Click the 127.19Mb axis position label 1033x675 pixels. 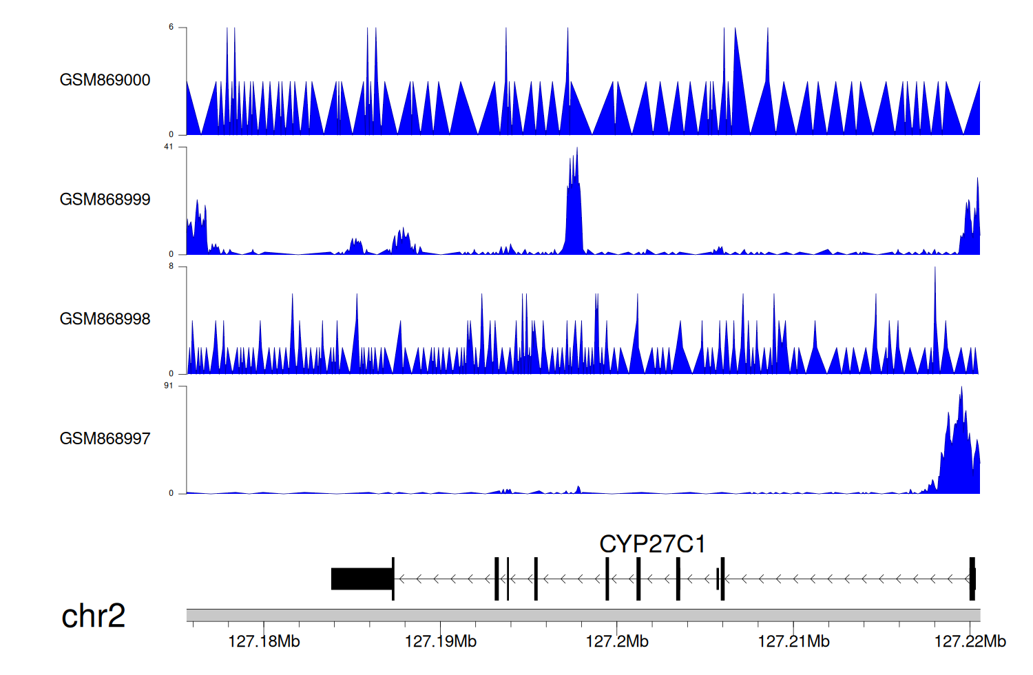(x=440, y=642)
